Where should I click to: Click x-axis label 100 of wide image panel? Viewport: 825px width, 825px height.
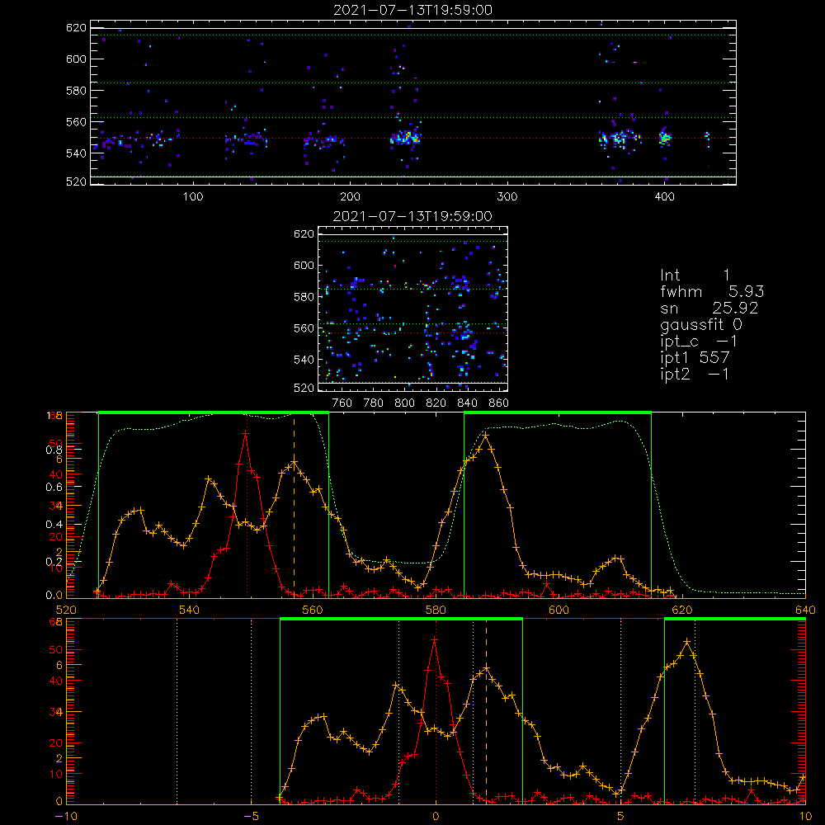pyautogui.click(x=193, y=197)
